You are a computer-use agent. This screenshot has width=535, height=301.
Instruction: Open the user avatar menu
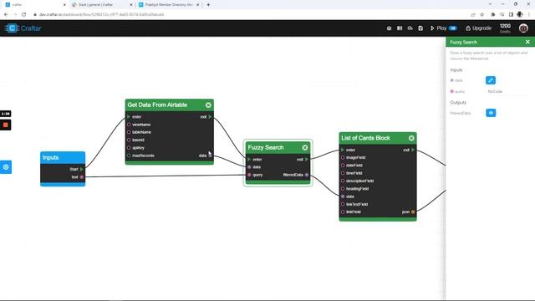coord(523,28)
